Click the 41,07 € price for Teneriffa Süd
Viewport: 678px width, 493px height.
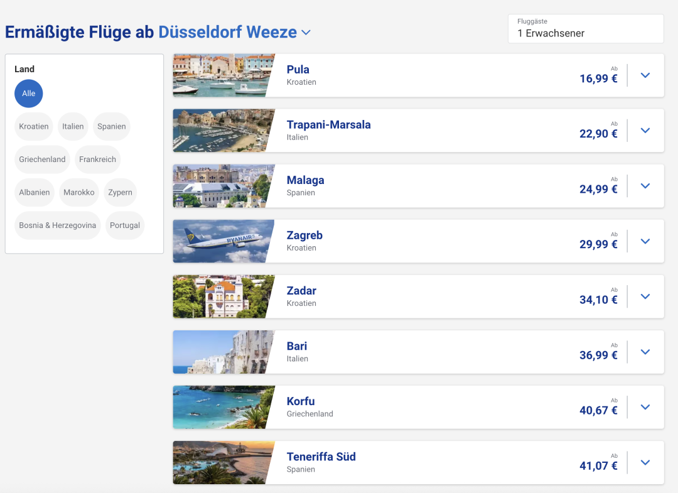[x=598, y=466]
